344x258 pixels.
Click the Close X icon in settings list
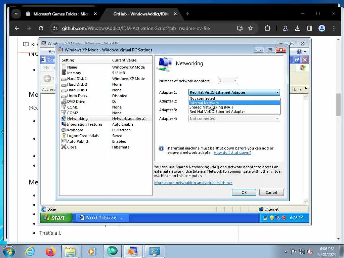[x=63, y=147]
